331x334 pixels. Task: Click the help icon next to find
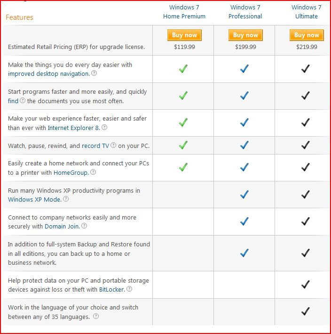coord(23,100)
